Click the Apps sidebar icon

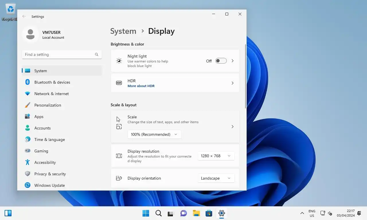(x=28, y=117)
